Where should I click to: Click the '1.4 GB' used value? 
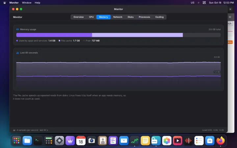tap(52, 41)
